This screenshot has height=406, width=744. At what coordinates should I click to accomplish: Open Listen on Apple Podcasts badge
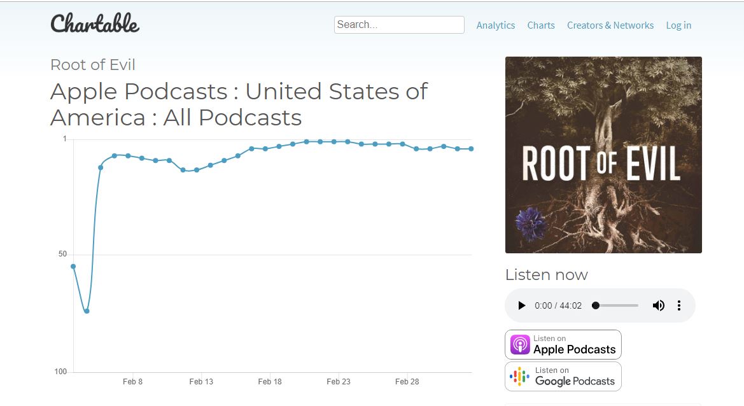click(563, 344)
